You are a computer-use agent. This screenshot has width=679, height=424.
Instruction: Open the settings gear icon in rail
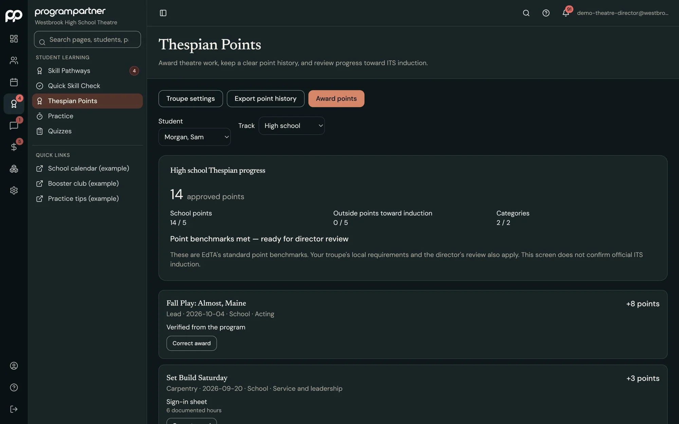(x=14, y=190)
